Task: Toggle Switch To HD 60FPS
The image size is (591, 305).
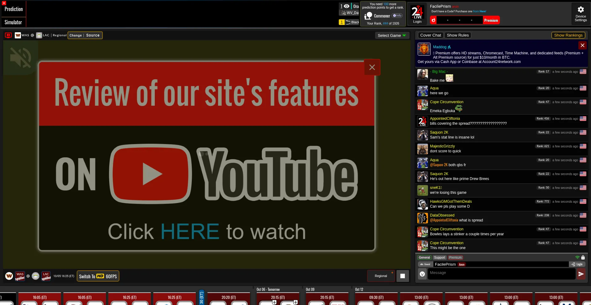Action: click(98, 276)
